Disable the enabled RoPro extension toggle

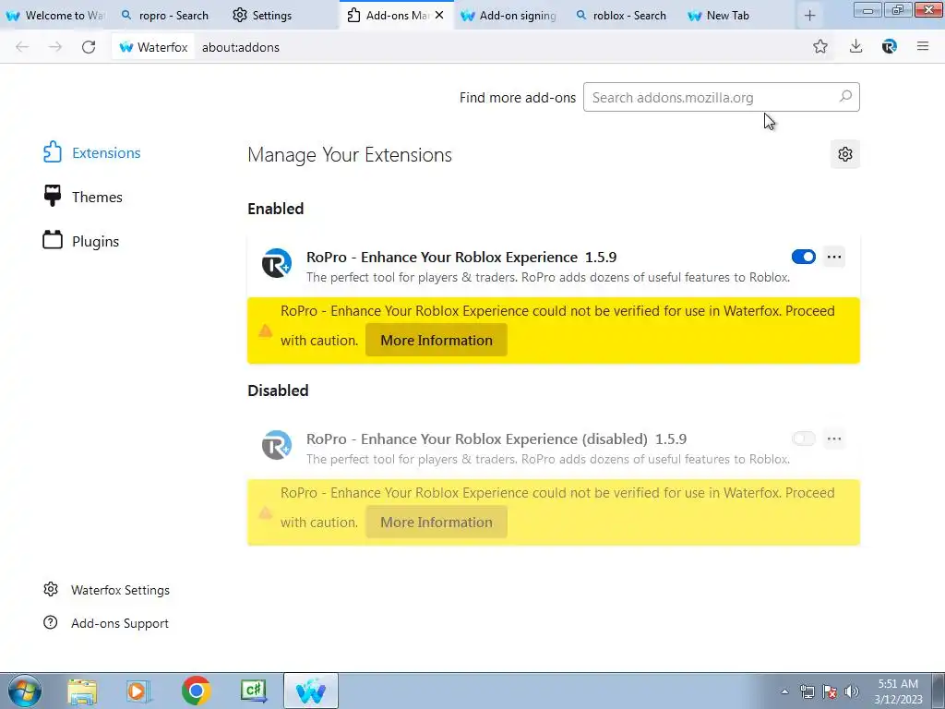[x=804, y=257]
